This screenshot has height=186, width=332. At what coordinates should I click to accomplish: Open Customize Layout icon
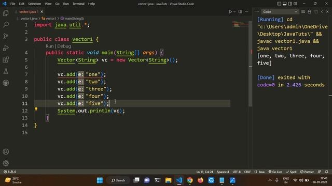click(x=295, y=4)
